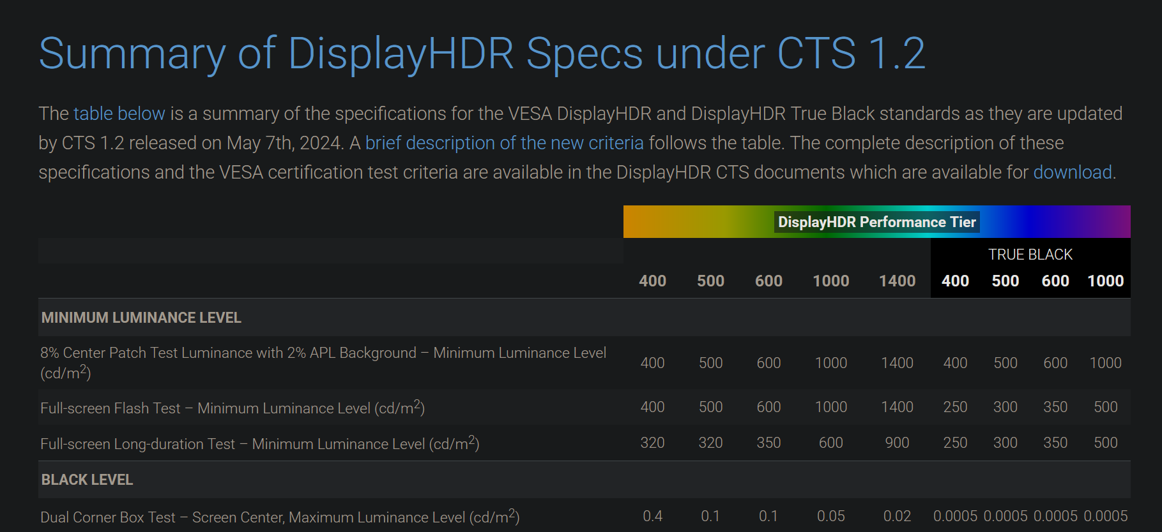1162x532 pixels.
Task: Click the '8% Center Patch Test Luminance' row label
Action: (323, 362)
